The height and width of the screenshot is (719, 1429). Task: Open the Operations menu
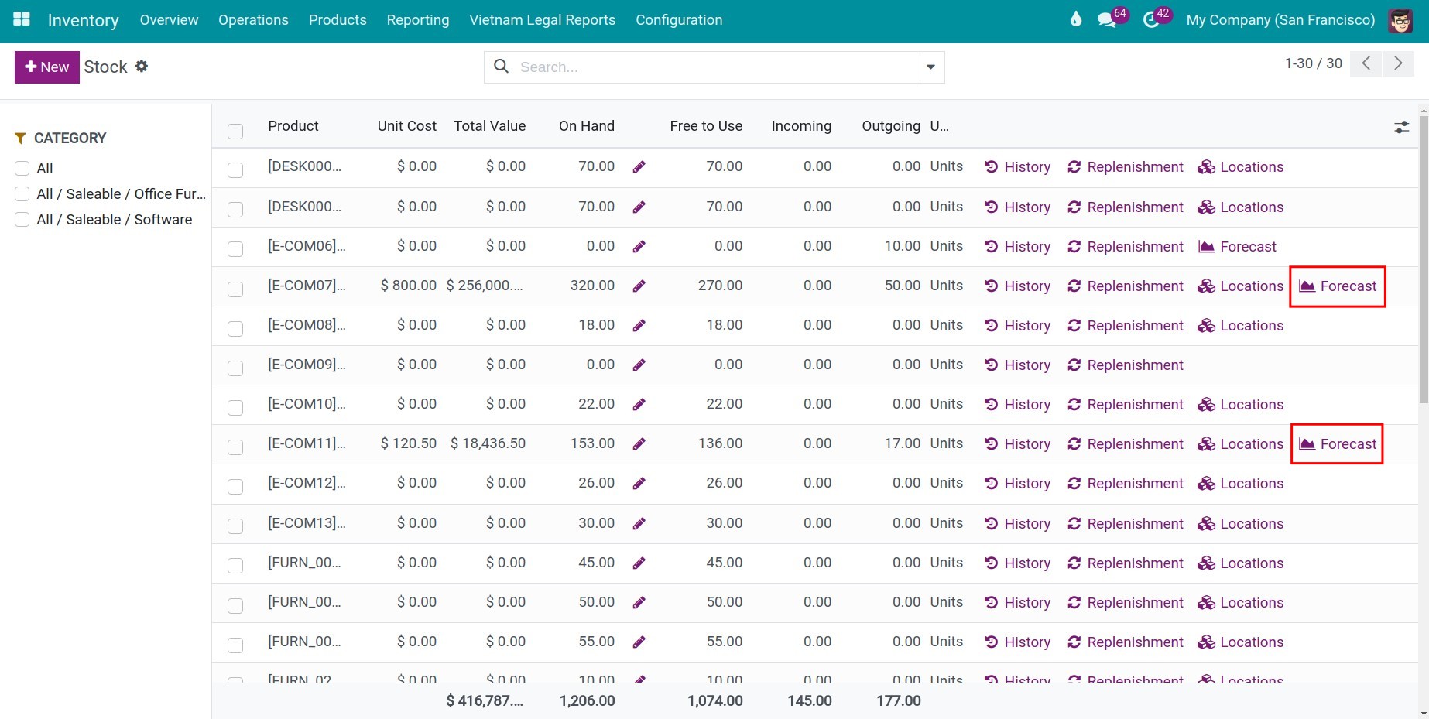[253, 20]
